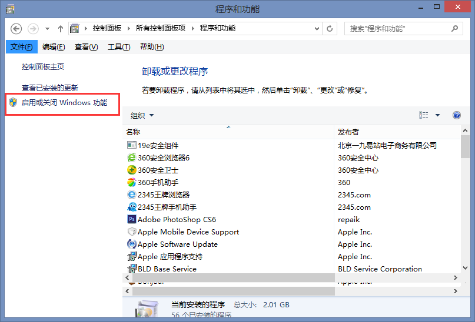Expand the chevron after 控制面板 in address bar
Image resolution: width=475 pixels, height=322 pixels.
128,28
